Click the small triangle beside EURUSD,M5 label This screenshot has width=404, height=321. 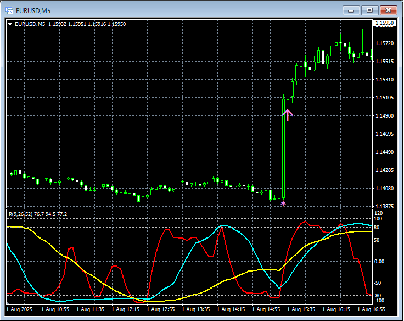(x=10, y=24)
